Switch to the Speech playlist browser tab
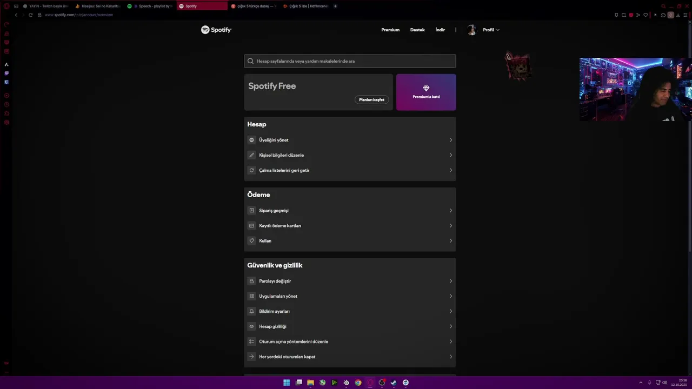This screenshot has height=389, width=692. (x=150, y=6)
